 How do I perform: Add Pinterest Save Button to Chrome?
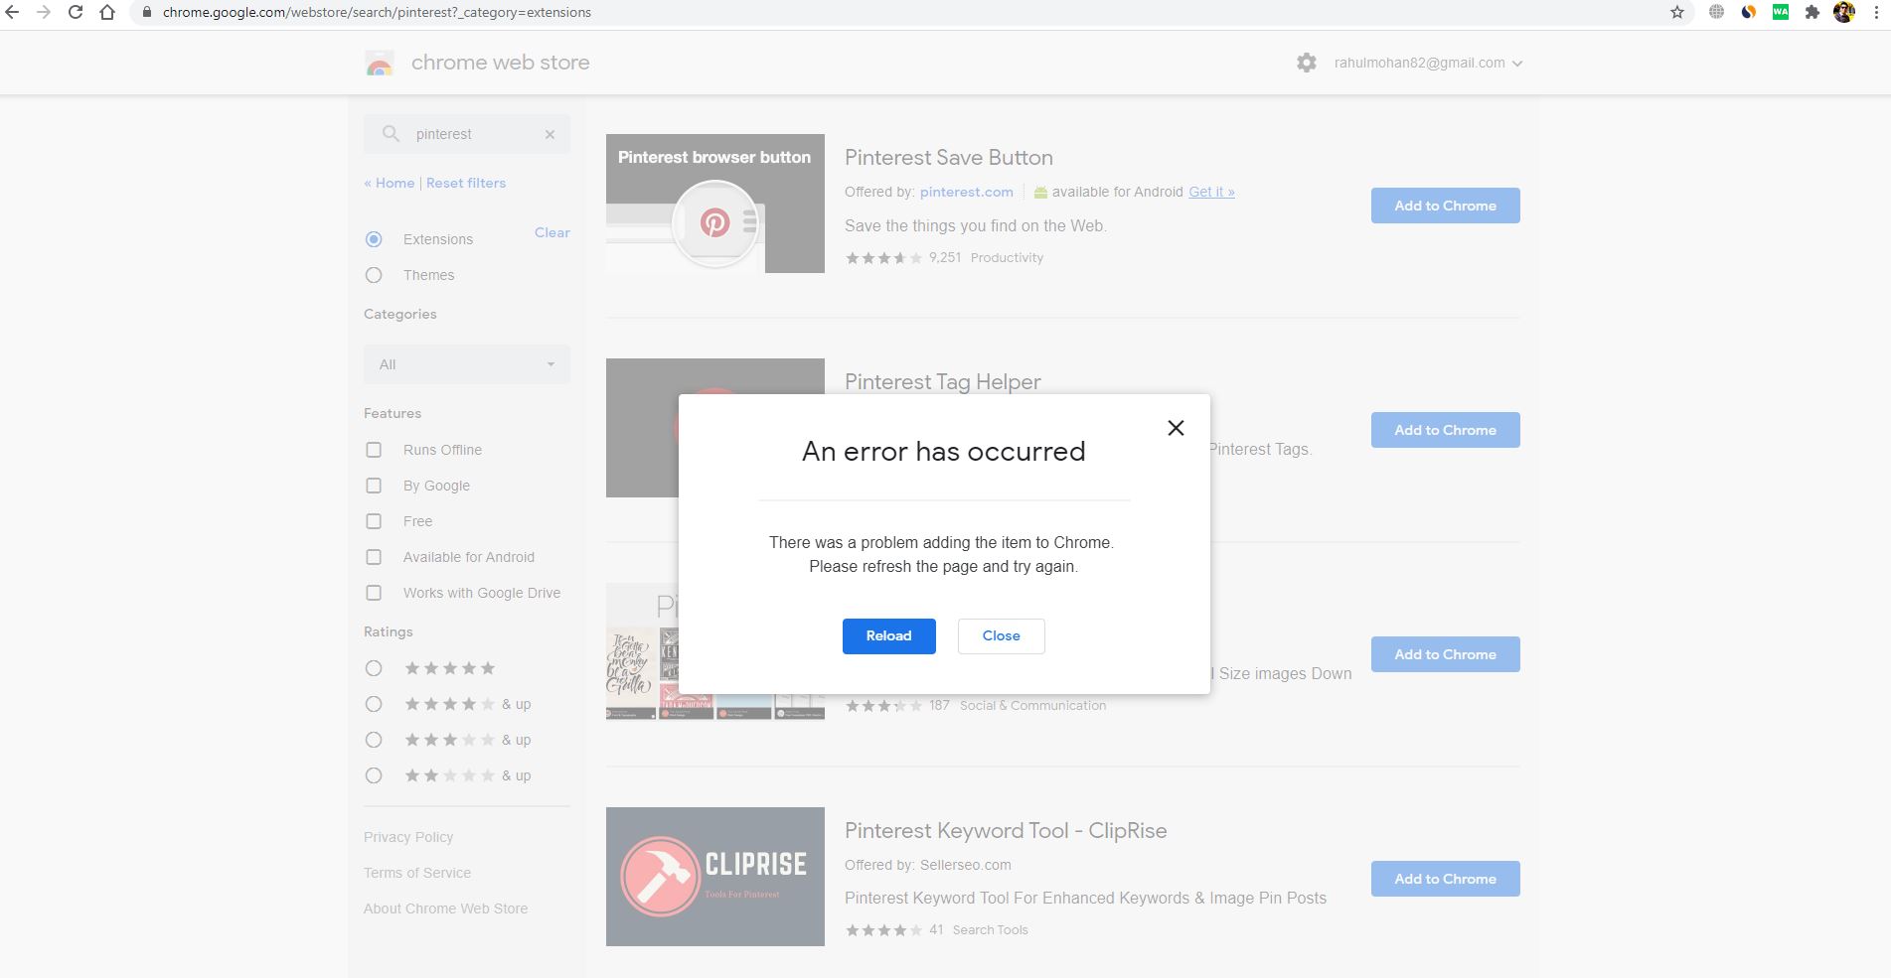(1446, 206)
